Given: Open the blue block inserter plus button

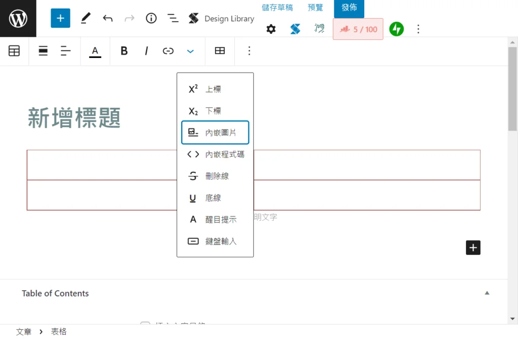Looking at the screenshot, I should point(61,18).
